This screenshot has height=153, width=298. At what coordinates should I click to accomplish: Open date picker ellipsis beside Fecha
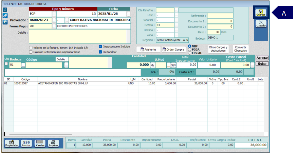pyautogui.click(x=129, y=14)
